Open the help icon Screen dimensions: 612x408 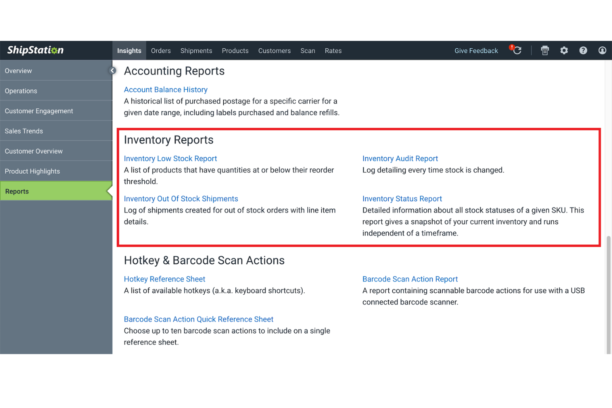pos(583,50)
